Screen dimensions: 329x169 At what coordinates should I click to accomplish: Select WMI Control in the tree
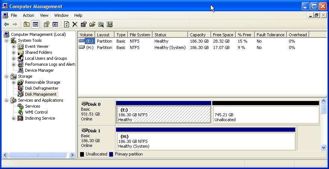[x=36, y=112]
